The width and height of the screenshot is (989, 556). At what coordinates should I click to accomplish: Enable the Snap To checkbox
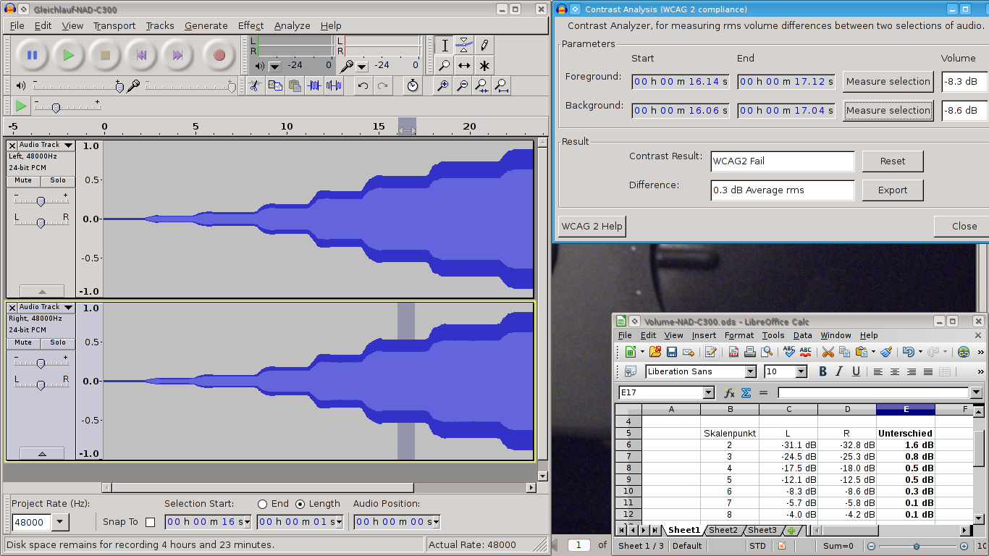point(150,522)
